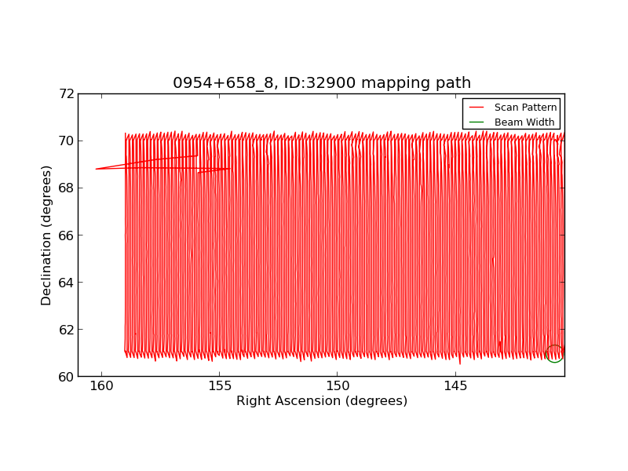The height and width of the screenshot is (471, 628).
Task: Click the green beam width circle
Action: pos(555,354)
